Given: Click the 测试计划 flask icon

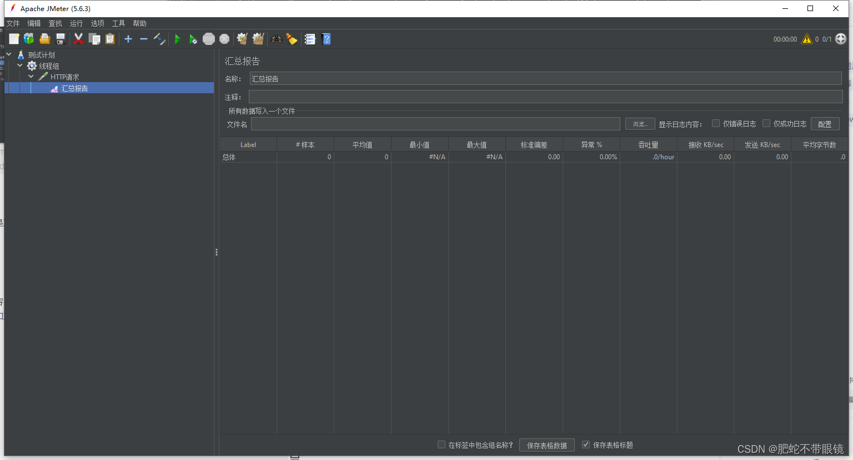Looking at the screenshot, I should click(x=21, y=55).
